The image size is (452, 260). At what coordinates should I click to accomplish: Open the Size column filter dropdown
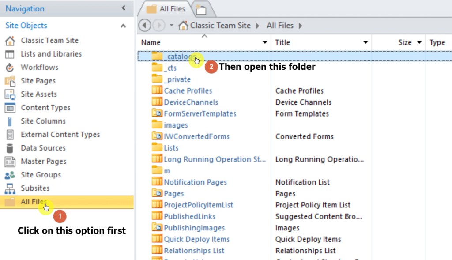coord(419,42)
